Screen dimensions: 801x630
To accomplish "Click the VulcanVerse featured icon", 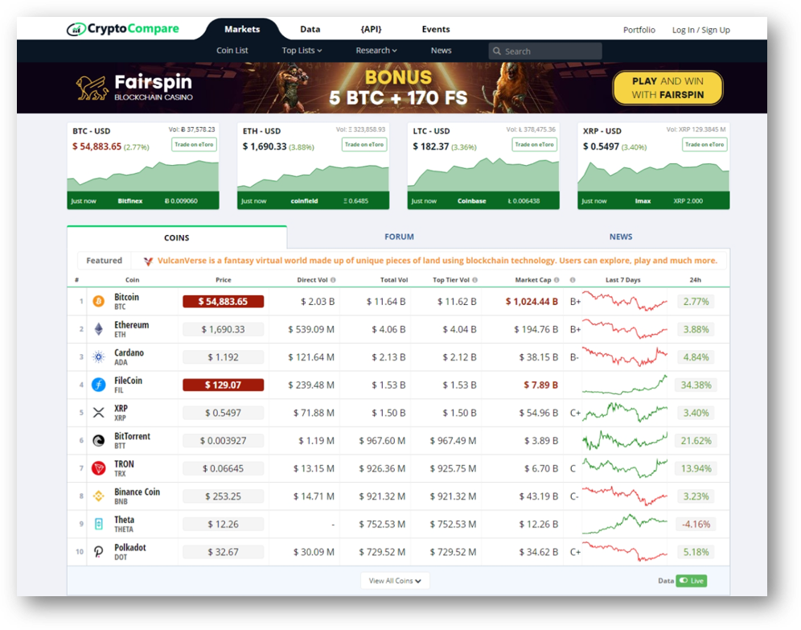I will coord(148,261).
